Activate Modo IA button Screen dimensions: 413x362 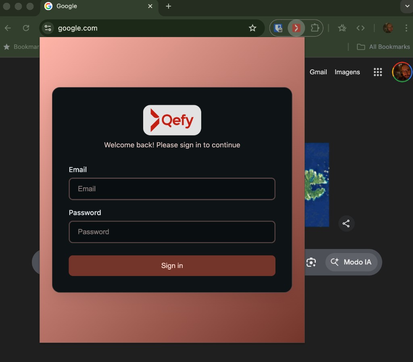pos(351,262)
